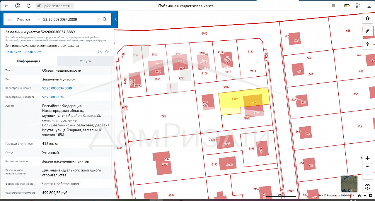Click building label 2252 on the map
The image size is (375, 201).
165,164
